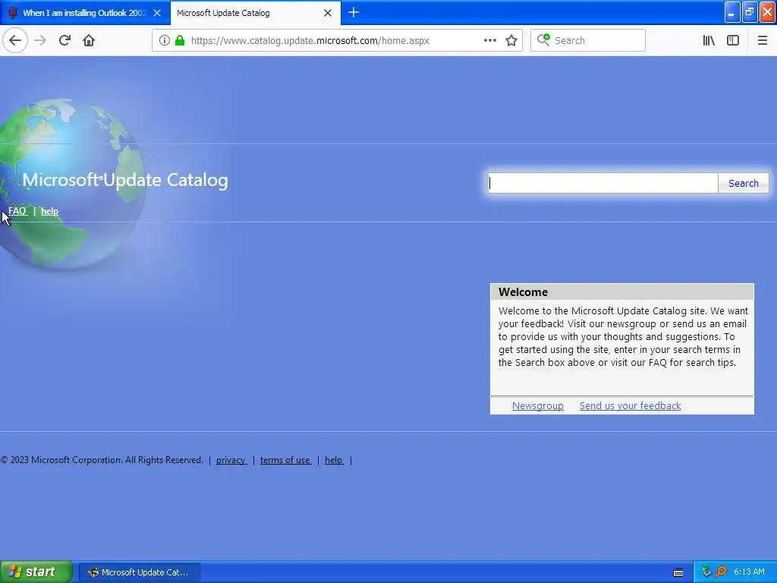Click the network connection tray icon
The height and width of the screenshot is (583, 777).
[x=706, y=572]
